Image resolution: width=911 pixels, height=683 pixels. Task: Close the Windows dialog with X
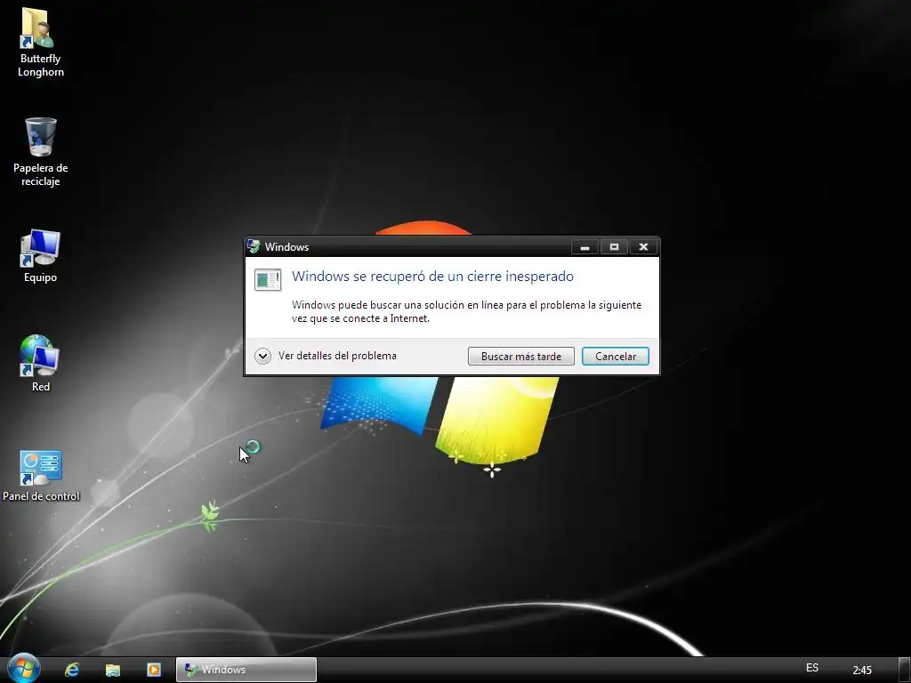coord(643,247)
